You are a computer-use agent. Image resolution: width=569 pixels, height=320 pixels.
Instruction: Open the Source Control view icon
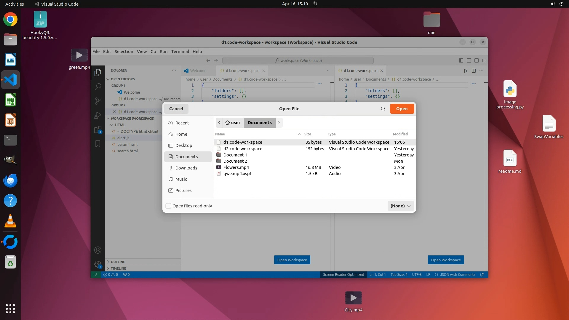(x=98, y=101)
